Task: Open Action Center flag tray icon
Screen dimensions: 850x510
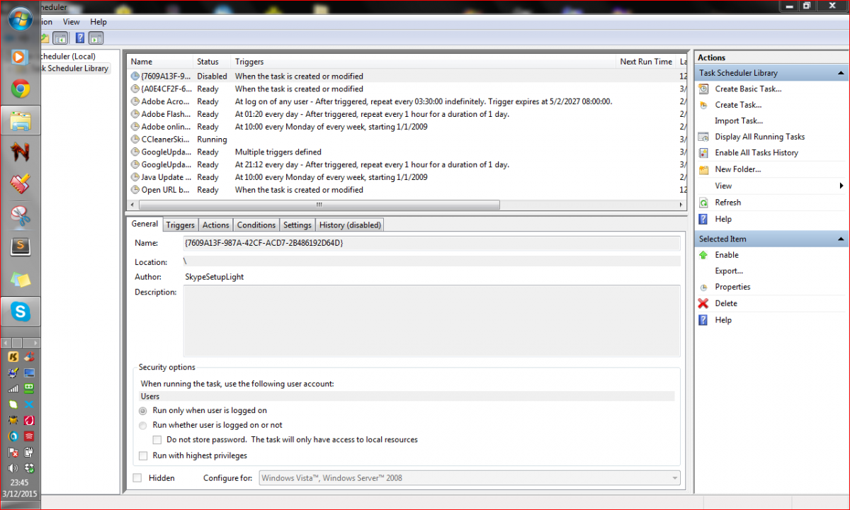Action: [x=13, y=452]
